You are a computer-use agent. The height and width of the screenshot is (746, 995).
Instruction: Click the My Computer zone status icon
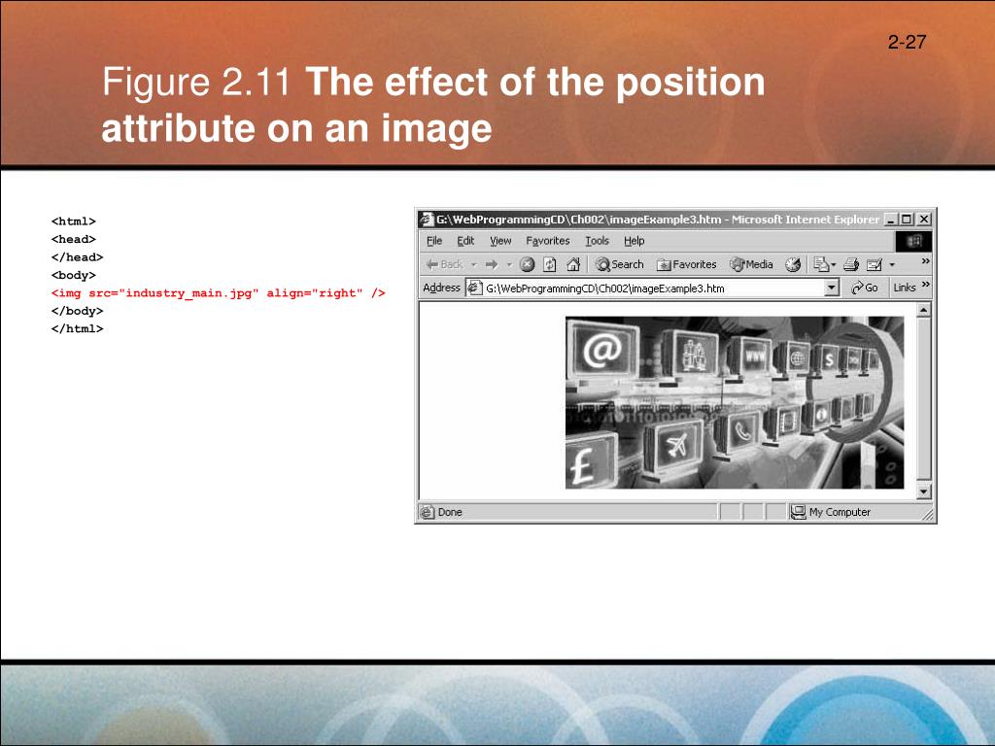coord(798,512)
